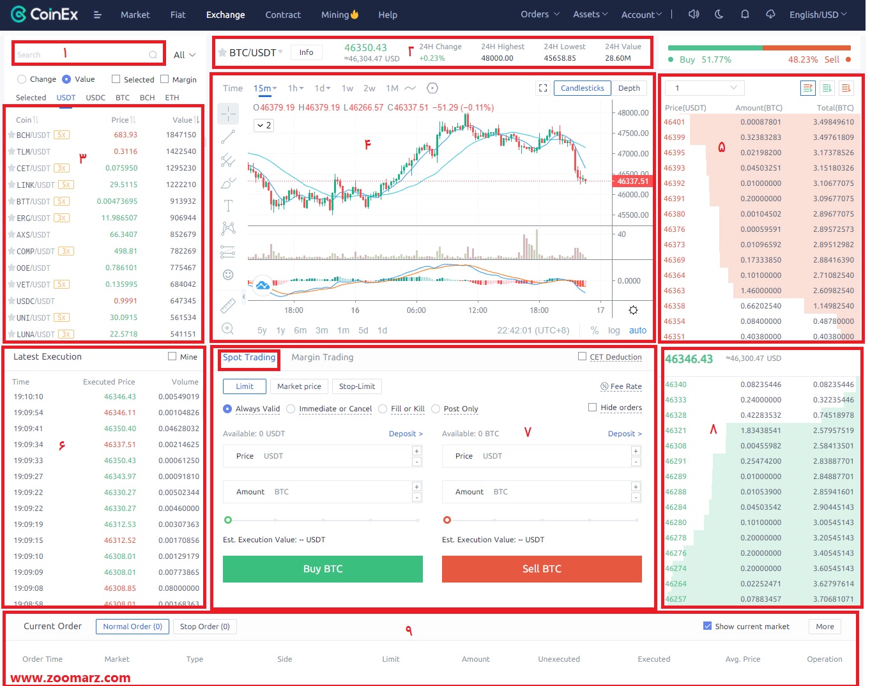Viewport: 870px width, 686px height.
Task: Open notifications bell icon
Action: [x=745, y=14]
